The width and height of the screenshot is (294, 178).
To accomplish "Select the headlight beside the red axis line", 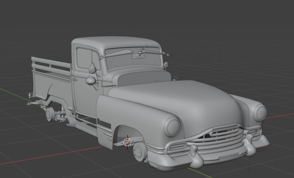I will (260, 113).
